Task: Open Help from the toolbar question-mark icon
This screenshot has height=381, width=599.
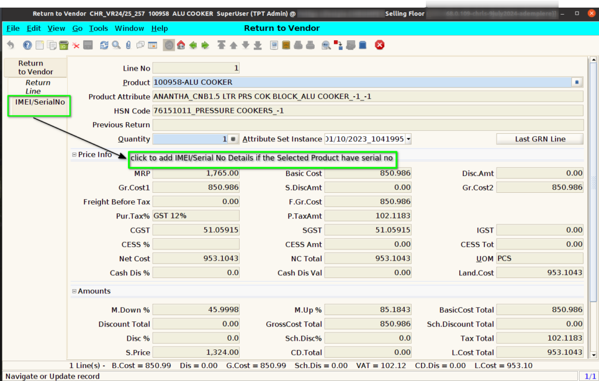Action: 27,45
